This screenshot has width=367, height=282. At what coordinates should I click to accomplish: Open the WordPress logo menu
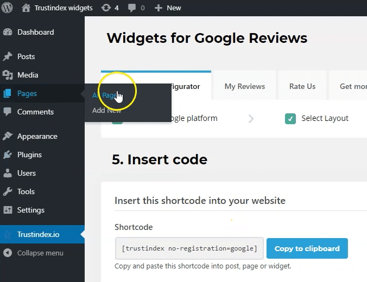point(7,8)
